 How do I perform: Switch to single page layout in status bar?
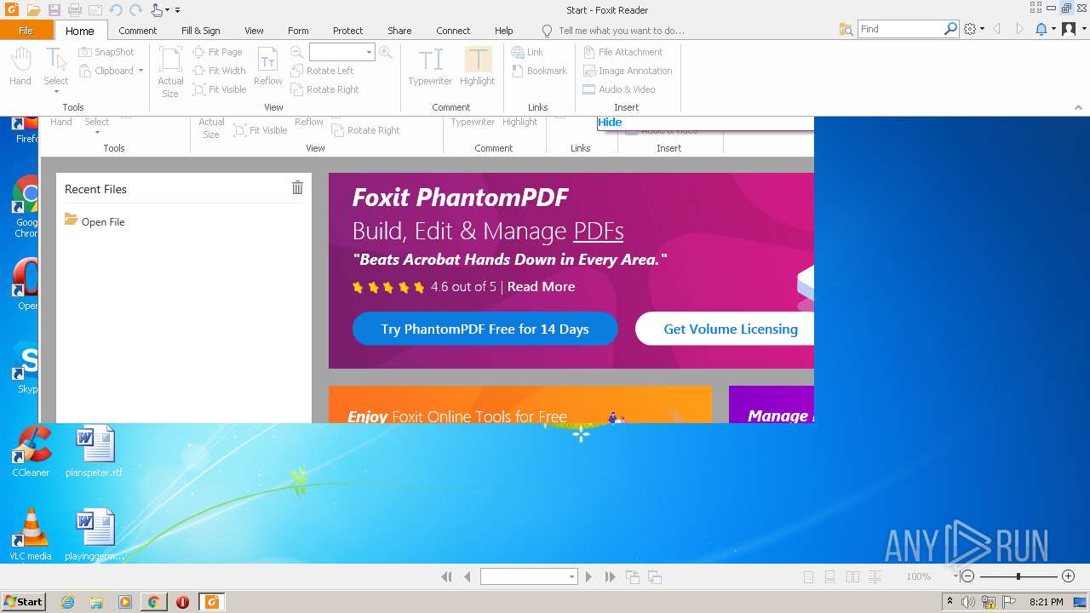pos(809,576)
